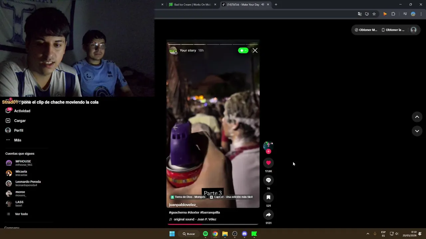Open the media control icon in Chrome toolbar

(x=405, y=14)
